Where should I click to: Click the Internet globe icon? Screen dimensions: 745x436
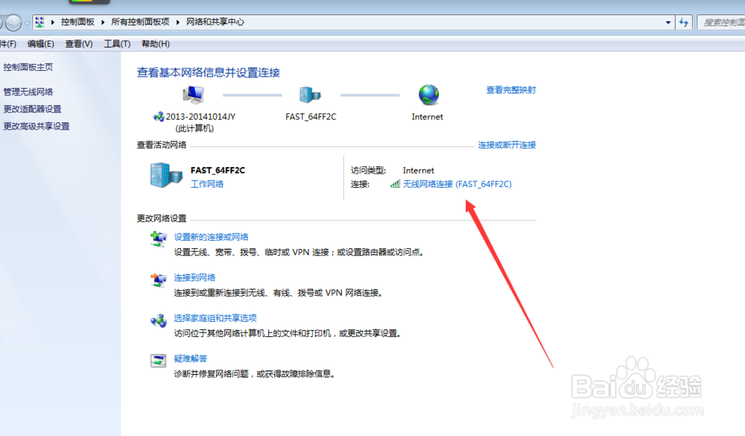point(428,95)
